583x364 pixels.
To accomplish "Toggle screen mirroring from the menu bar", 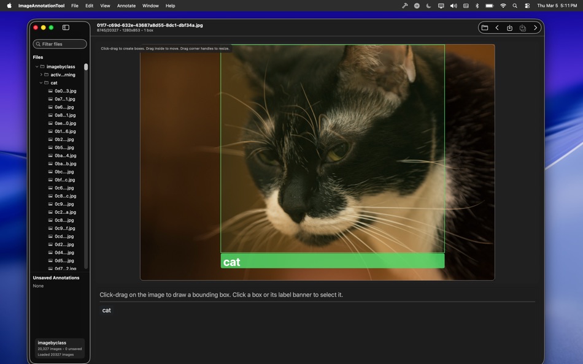I will (440, 6).
